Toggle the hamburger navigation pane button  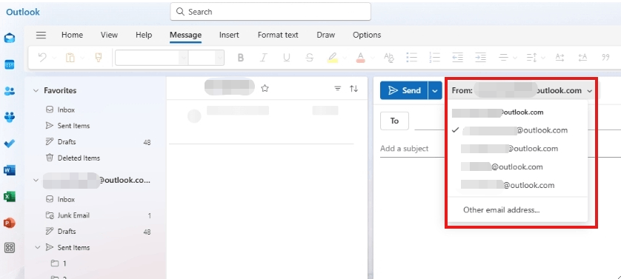point(41,35)
